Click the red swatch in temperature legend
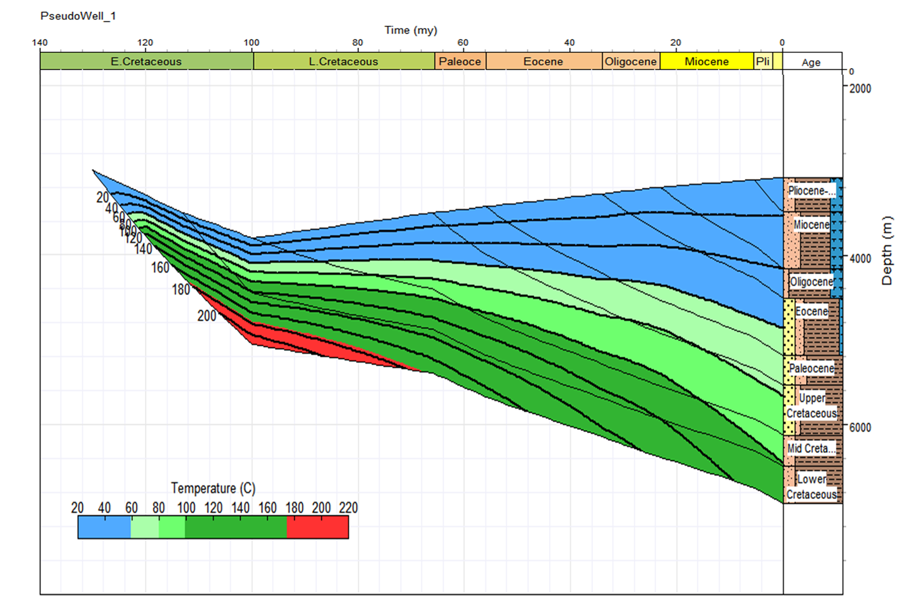Image resolution: width=902 pixels, height=598 pixels. coord(318,527)
